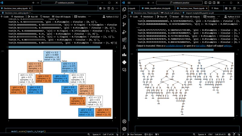Close the Decision_tree_Titanic.ipynb tab

[x=207, y=8]
